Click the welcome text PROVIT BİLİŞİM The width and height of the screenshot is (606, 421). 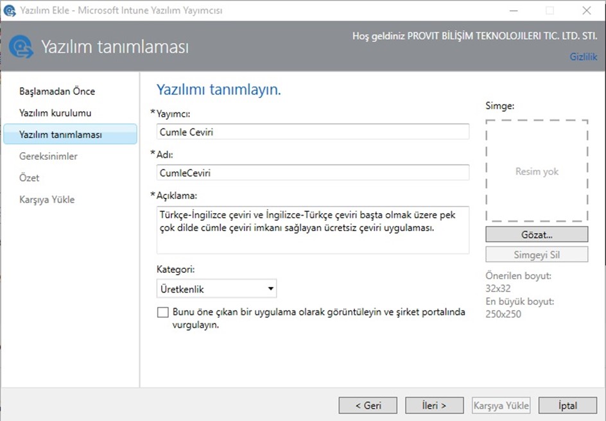click(x=474, y=36)
